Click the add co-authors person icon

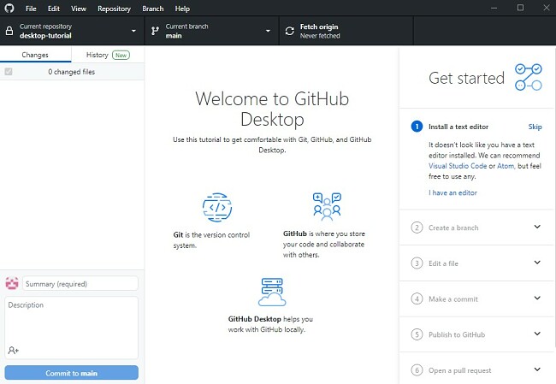[13, 351]
